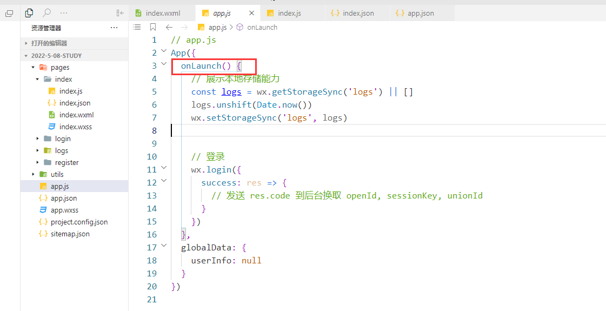
Task: Click the underlined logs variable on line 5
Action: (x=231, y=92)
